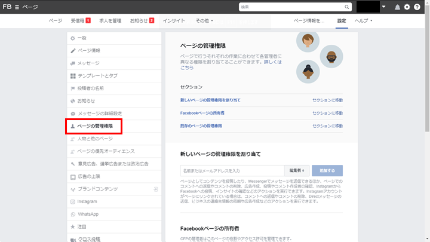Screen dimensions: 430x242
Task: Click the 追加する button
Action: [327, 170]
